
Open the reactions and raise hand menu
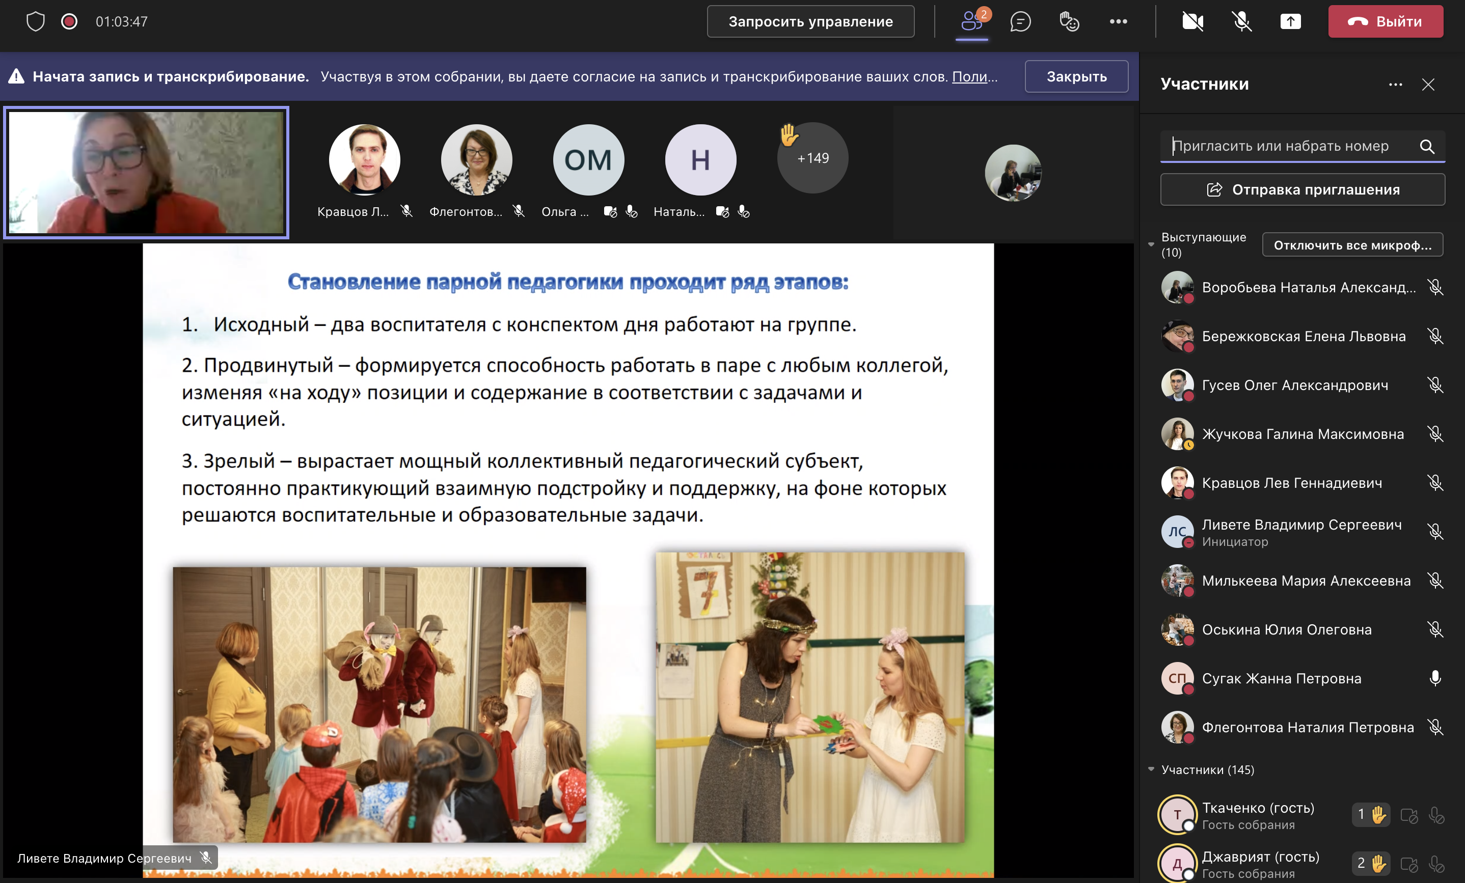click(x=1069, y=22)
